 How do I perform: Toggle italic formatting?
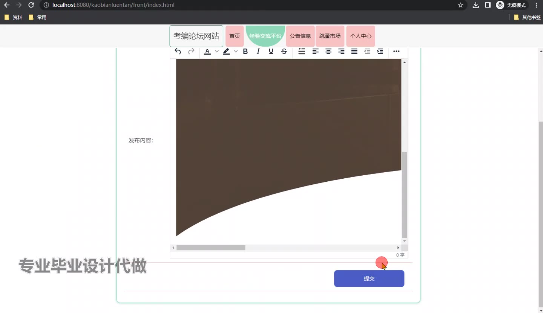pos(258,52)
